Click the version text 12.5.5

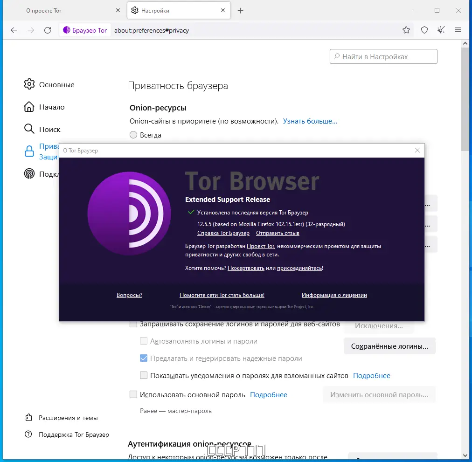click(271, 224)
